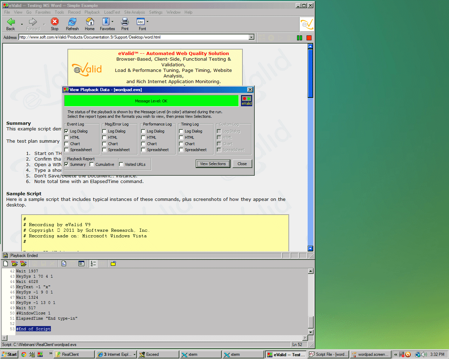
Task: Click the blue-lined document icon in script toolbar
Action: (x=64, y=264)
